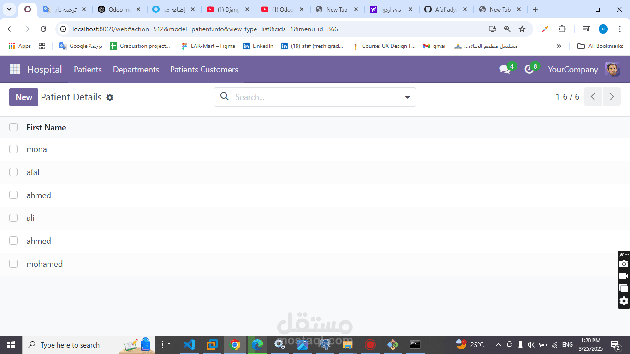Go to previous page of records

tap(593, 96)
